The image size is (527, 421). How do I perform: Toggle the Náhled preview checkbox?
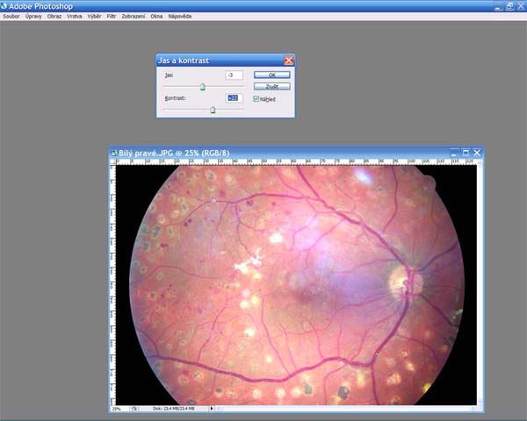click(256, 99)
